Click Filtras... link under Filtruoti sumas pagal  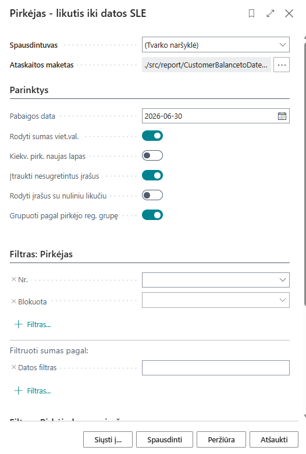(39, 391)
